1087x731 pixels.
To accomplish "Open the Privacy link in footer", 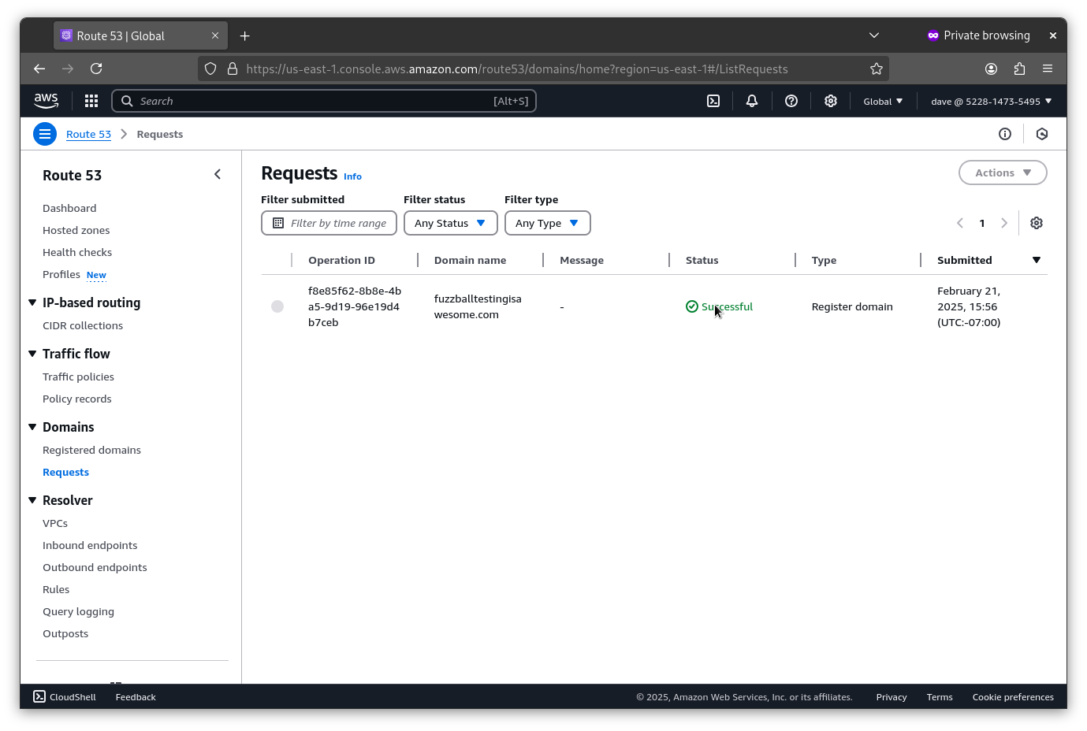I will 892,697.
